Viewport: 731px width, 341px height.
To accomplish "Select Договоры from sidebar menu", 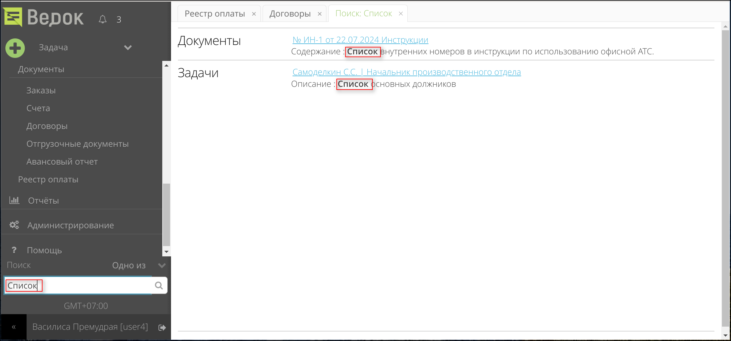I will [x=47, y=126].
